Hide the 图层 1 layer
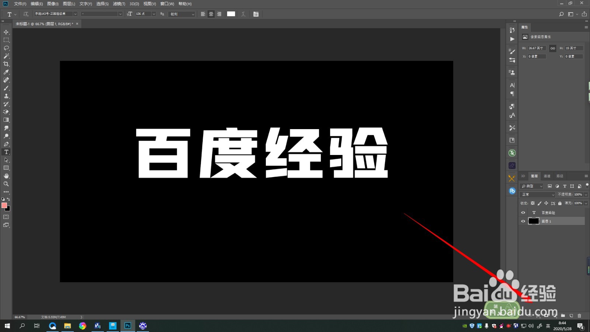Screen dimensions: 590x332 523,221
